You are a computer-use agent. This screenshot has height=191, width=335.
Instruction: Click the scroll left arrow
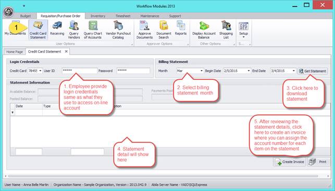[6, 176]
